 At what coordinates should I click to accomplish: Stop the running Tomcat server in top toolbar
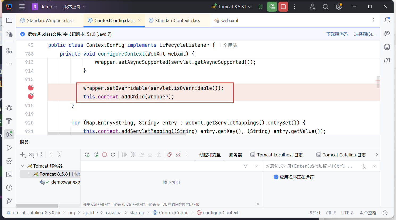(x=283, y=7)
